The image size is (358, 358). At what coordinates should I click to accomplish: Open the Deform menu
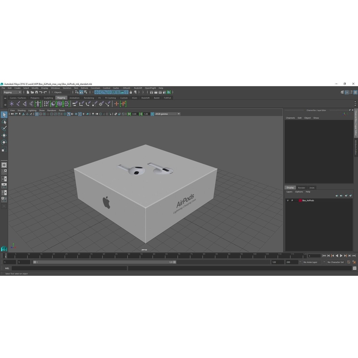click(x=84, y=88)
